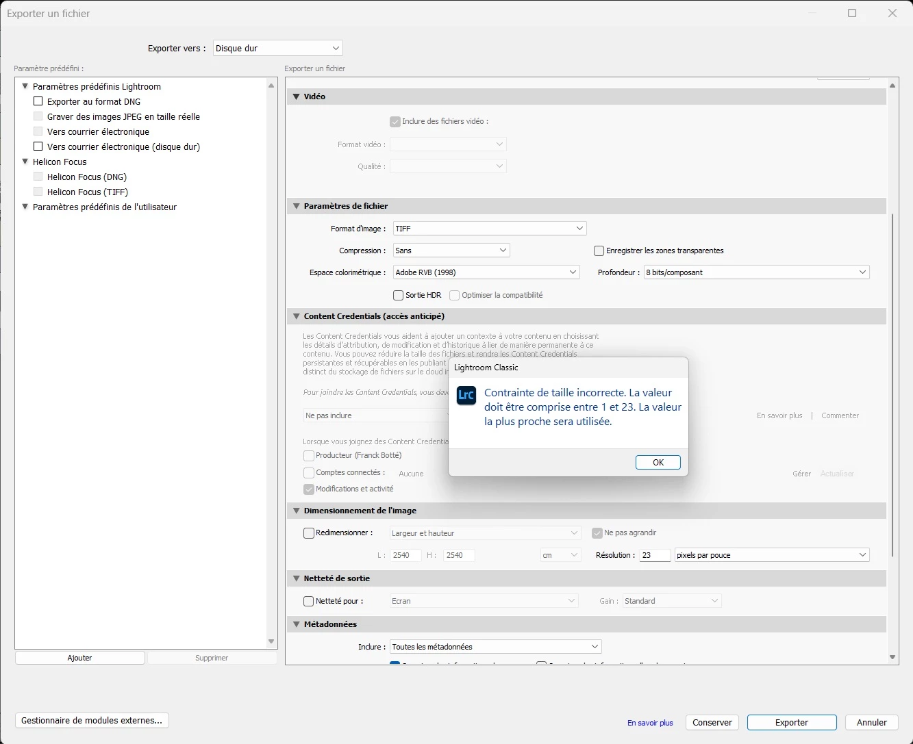This screenshot has width=913, height=744.
Task: Click the Supprimer preset button
Action: [x=212, y=658]
